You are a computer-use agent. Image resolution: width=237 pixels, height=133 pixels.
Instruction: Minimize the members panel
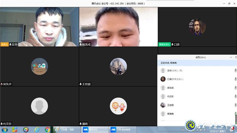click(x=231, y=57)
